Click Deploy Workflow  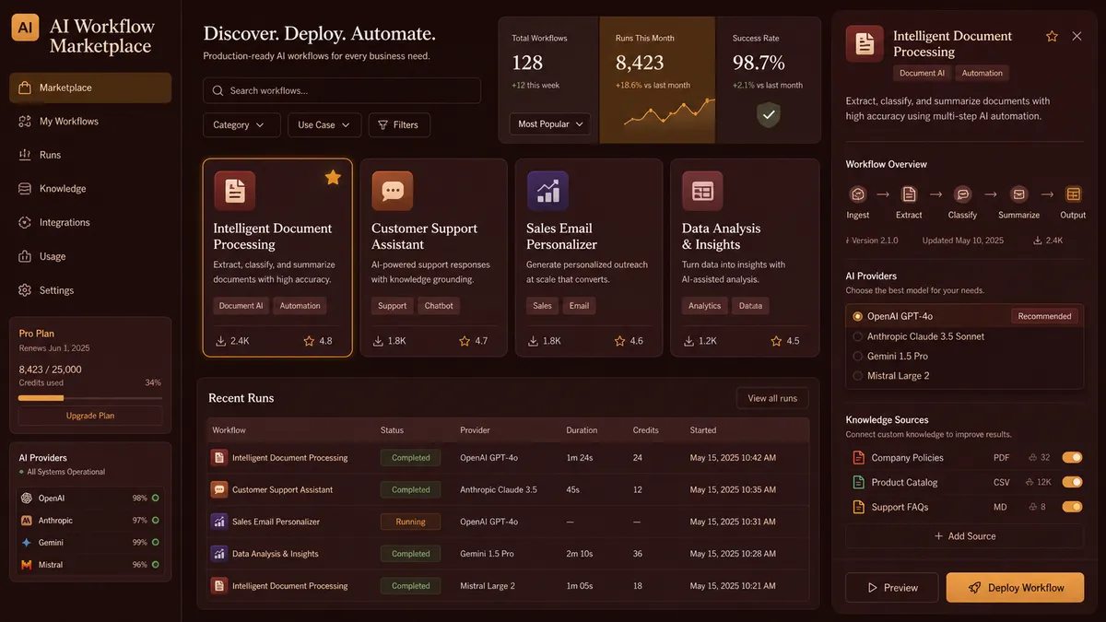pos(1015,587)
